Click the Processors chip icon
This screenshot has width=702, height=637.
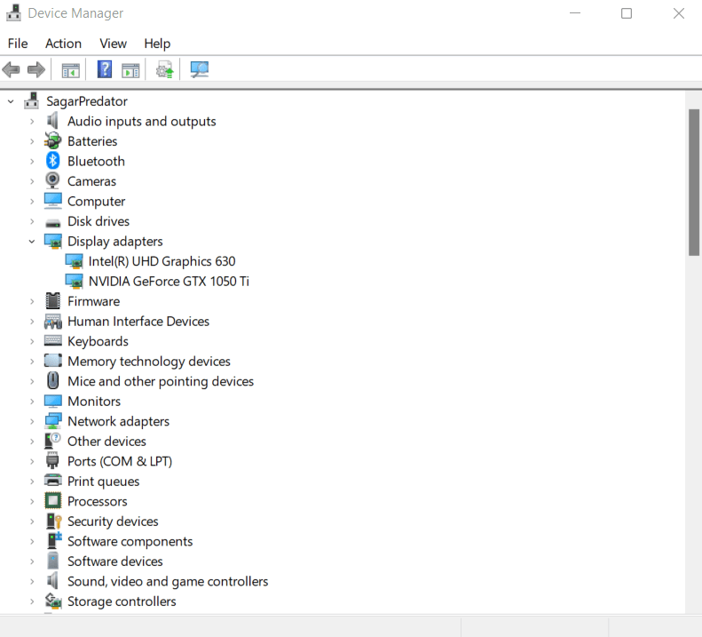(x=53, y=500)
